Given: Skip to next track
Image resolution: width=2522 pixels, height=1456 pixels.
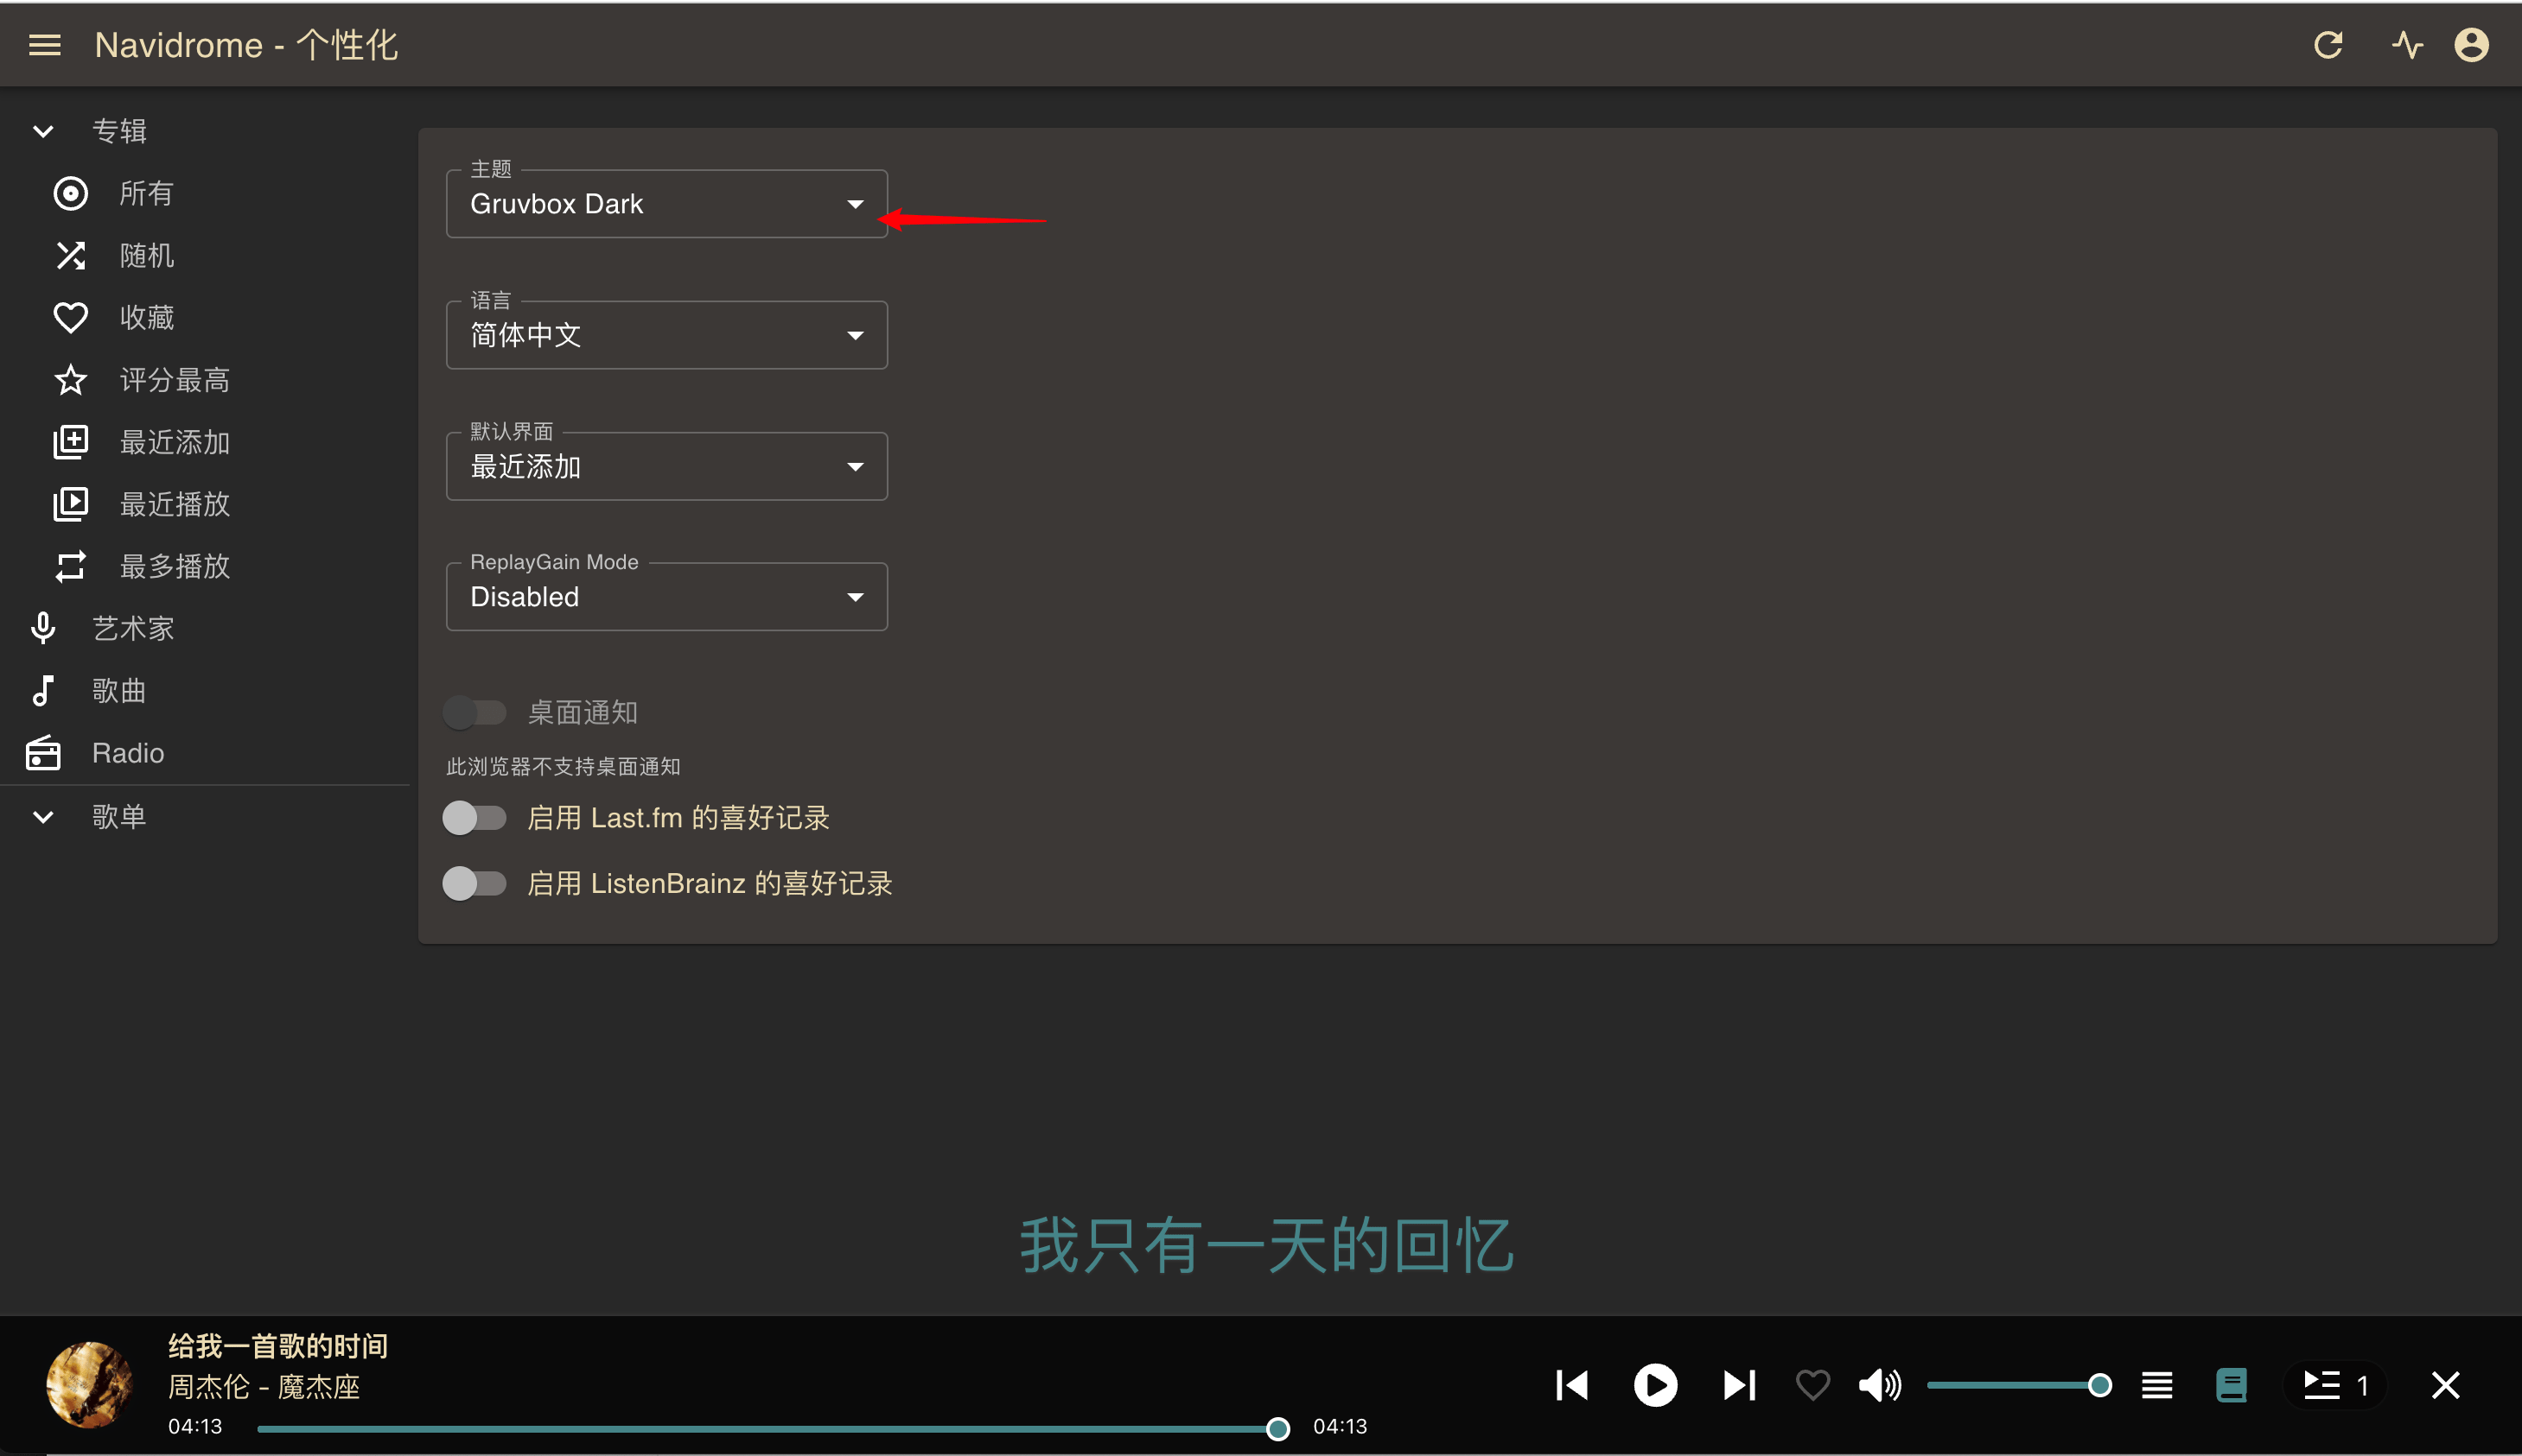Looking at the screenshot, I should (x=1739, y=1385).
